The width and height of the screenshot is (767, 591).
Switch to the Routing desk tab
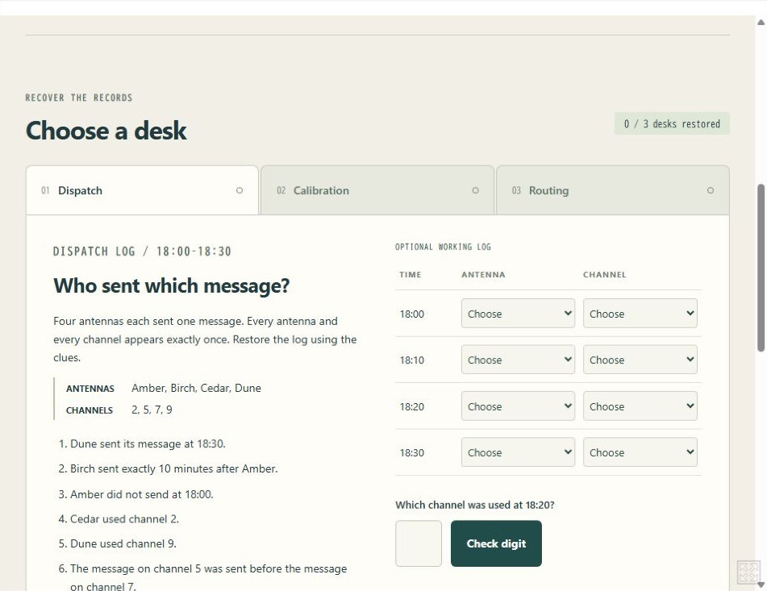click(x=612, y=190)
